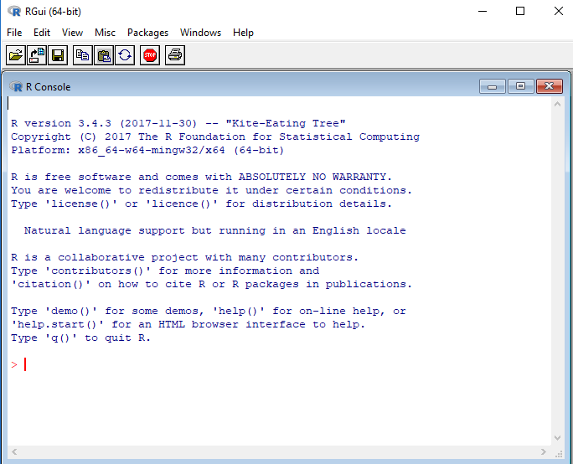Click the R logo in RGui title bar
Viewport: 573px width, 464px height.
pos(14,12)
